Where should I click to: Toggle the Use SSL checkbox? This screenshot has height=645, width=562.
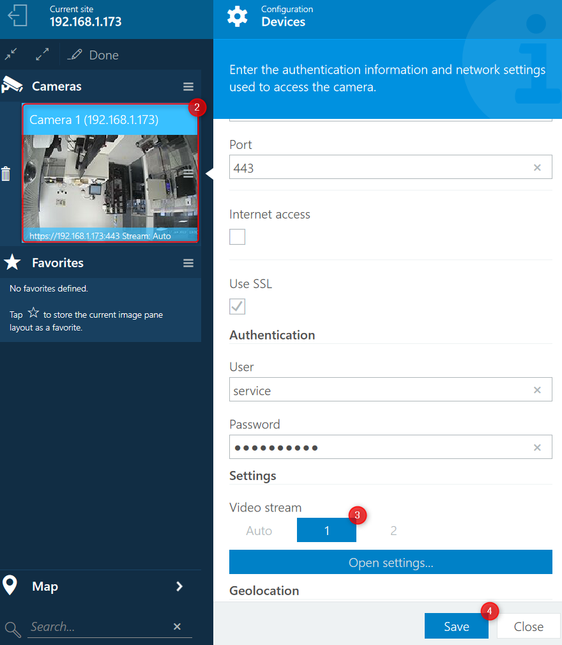(x=237, y=306)
